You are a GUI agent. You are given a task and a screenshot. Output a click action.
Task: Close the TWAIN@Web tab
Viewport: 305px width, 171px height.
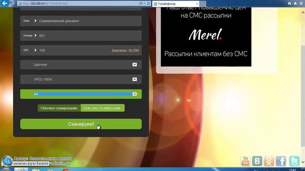click(x=197, y=4)
